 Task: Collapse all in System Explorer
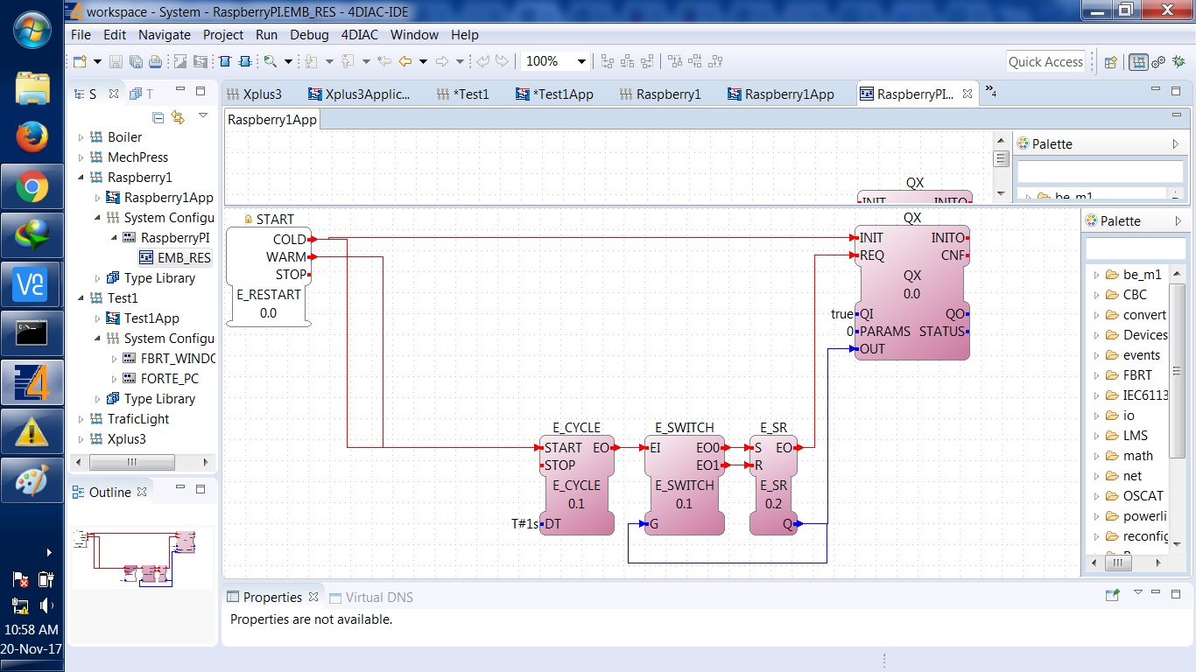click(x=158, y=117)
